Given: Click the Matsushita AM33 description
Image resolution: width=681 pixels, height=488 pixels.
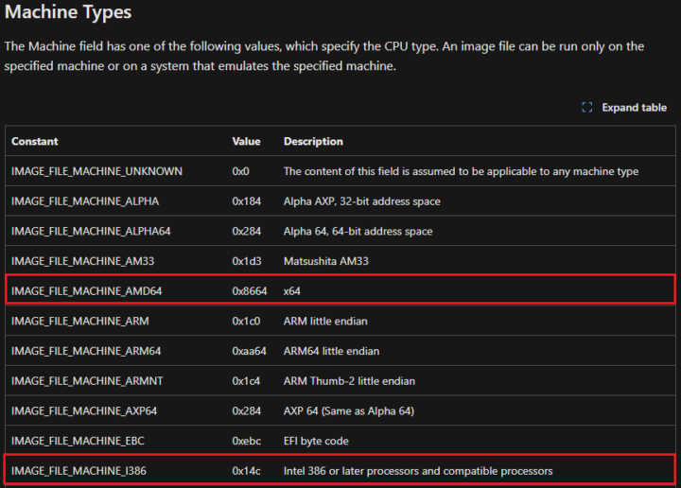Looking at the screenshot, I should [327, 261].
